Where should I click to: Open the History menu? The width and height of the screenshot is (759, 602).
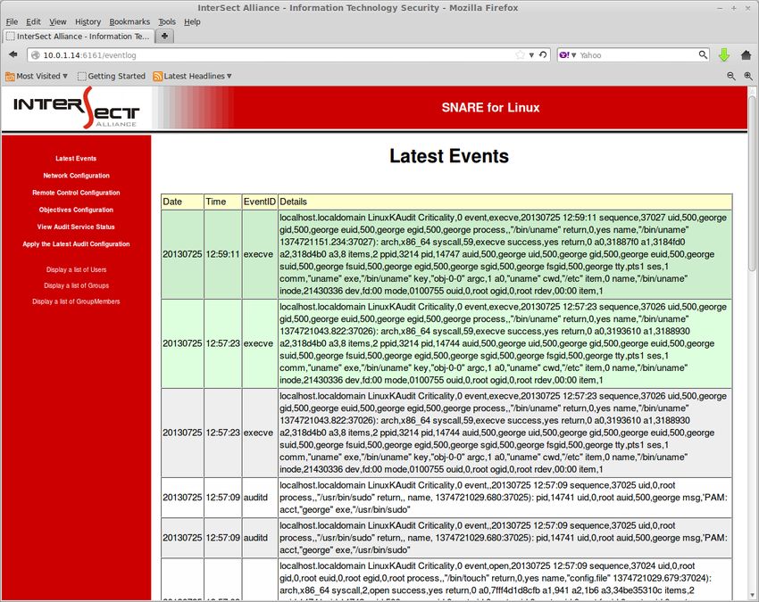click(x=88, y=21)
